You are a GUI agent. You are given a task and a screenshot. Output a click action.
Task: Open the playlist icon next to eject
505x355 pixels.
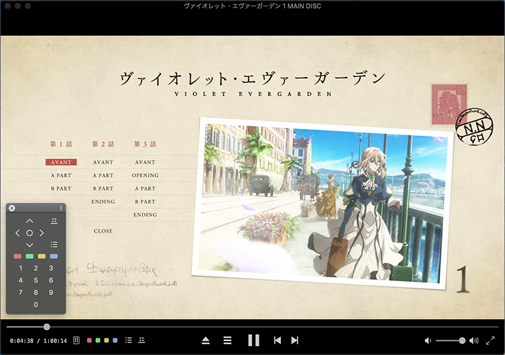(x=227, y=340)
